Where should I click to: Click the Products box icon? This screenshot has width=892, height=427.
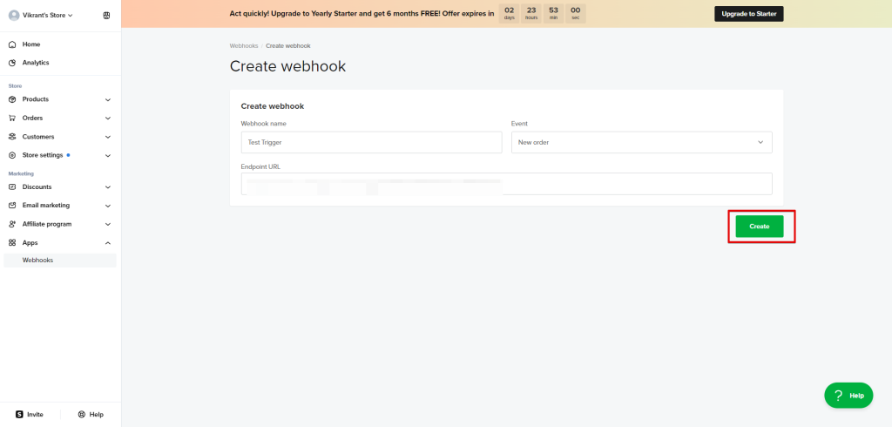pyautogui.click(x=12, y=99)
